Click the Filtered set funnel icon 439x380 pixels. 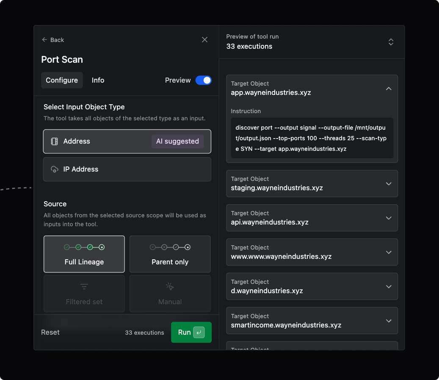[x=84, y=287]
